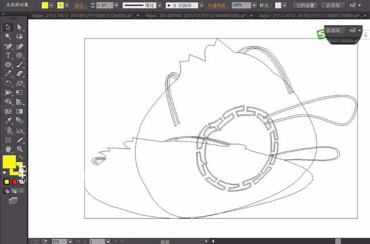This screenshot has width=370, height=244.
Task: Choose the Hand tool
Action: coord(8,149)
